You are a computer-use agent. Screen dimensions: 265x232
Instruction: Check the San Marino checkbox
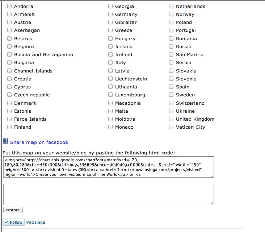(x=171, y=55)
